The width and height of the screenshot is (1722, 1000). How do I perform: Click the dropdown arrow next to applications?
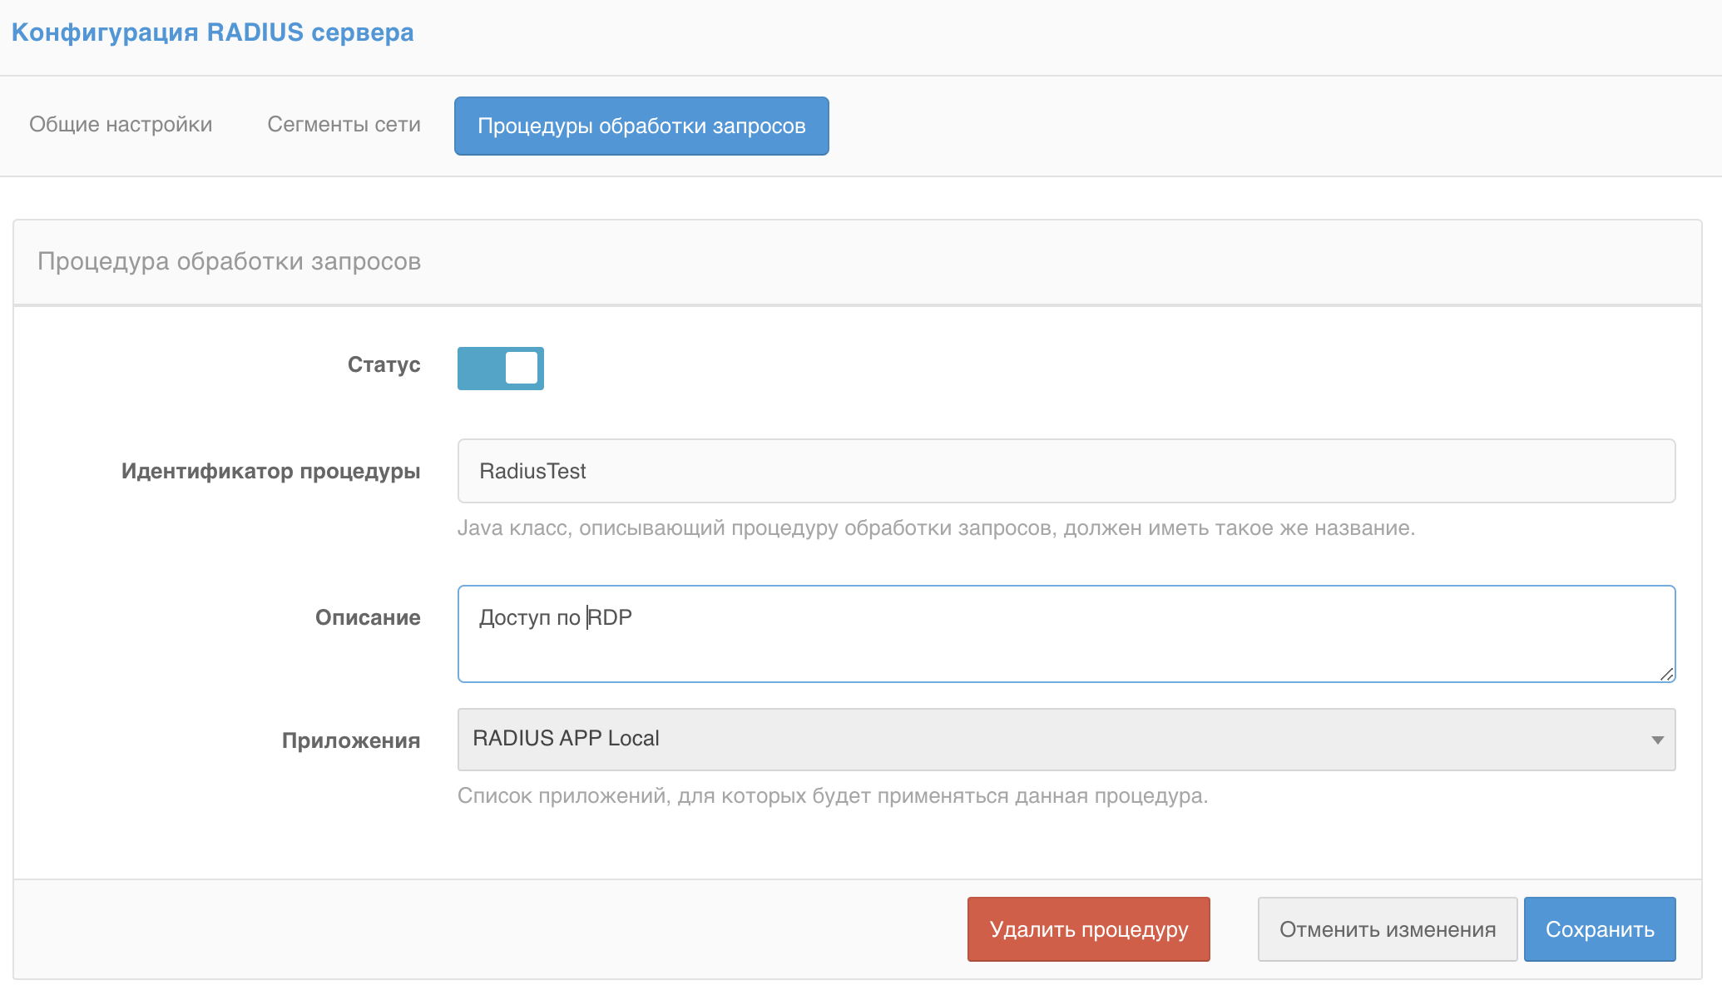pos(1658,740)
